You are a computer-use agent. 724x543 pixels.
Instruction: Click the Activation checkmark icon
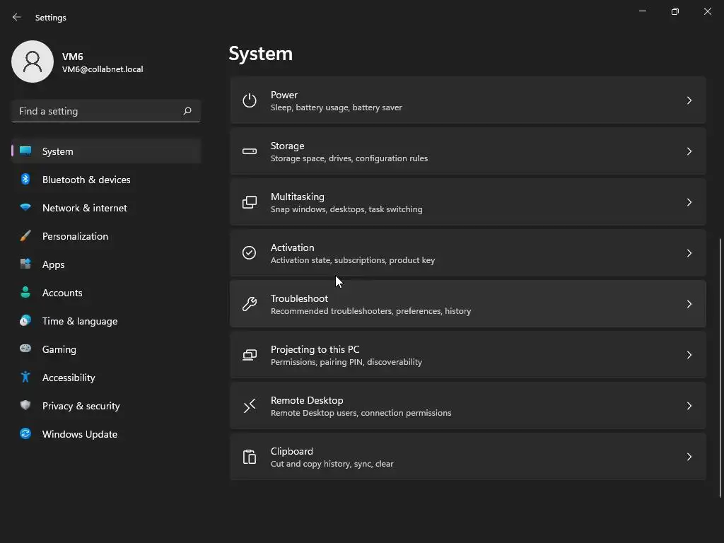tap(250, 253)
